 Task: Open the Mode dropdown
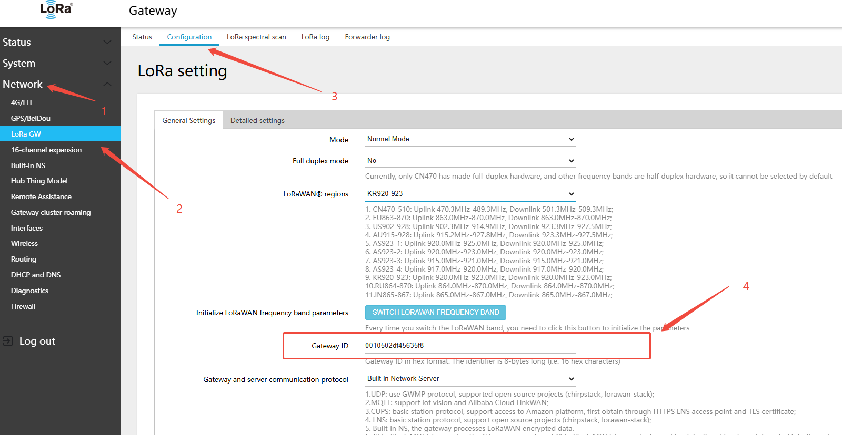470,139
